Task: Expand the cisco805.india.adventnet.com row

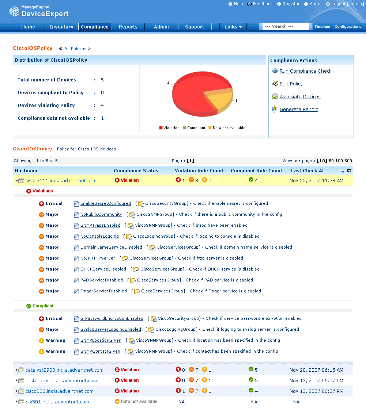Action: coord(16,391)
